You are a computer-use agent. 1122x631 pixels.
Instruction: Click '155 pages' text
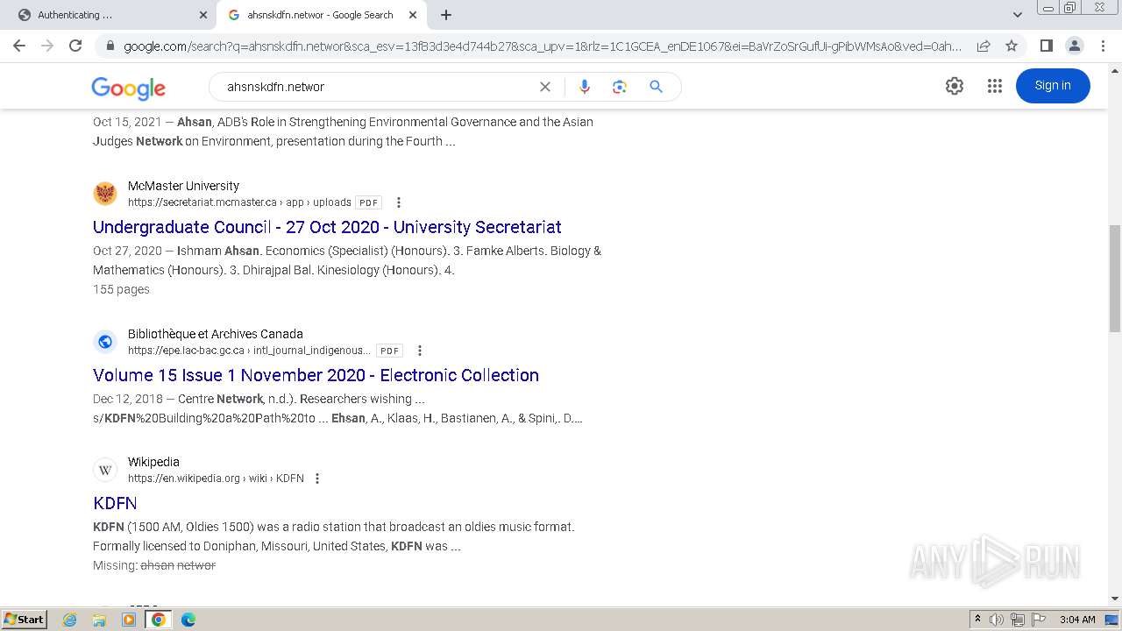121,289
